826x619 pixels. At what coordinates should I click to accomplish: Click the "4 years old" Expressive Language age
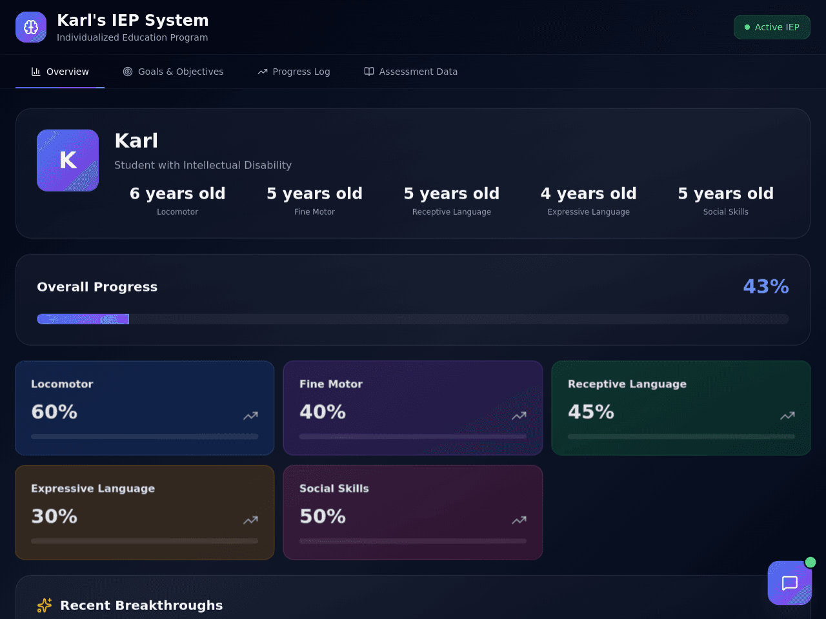(589, 193)
